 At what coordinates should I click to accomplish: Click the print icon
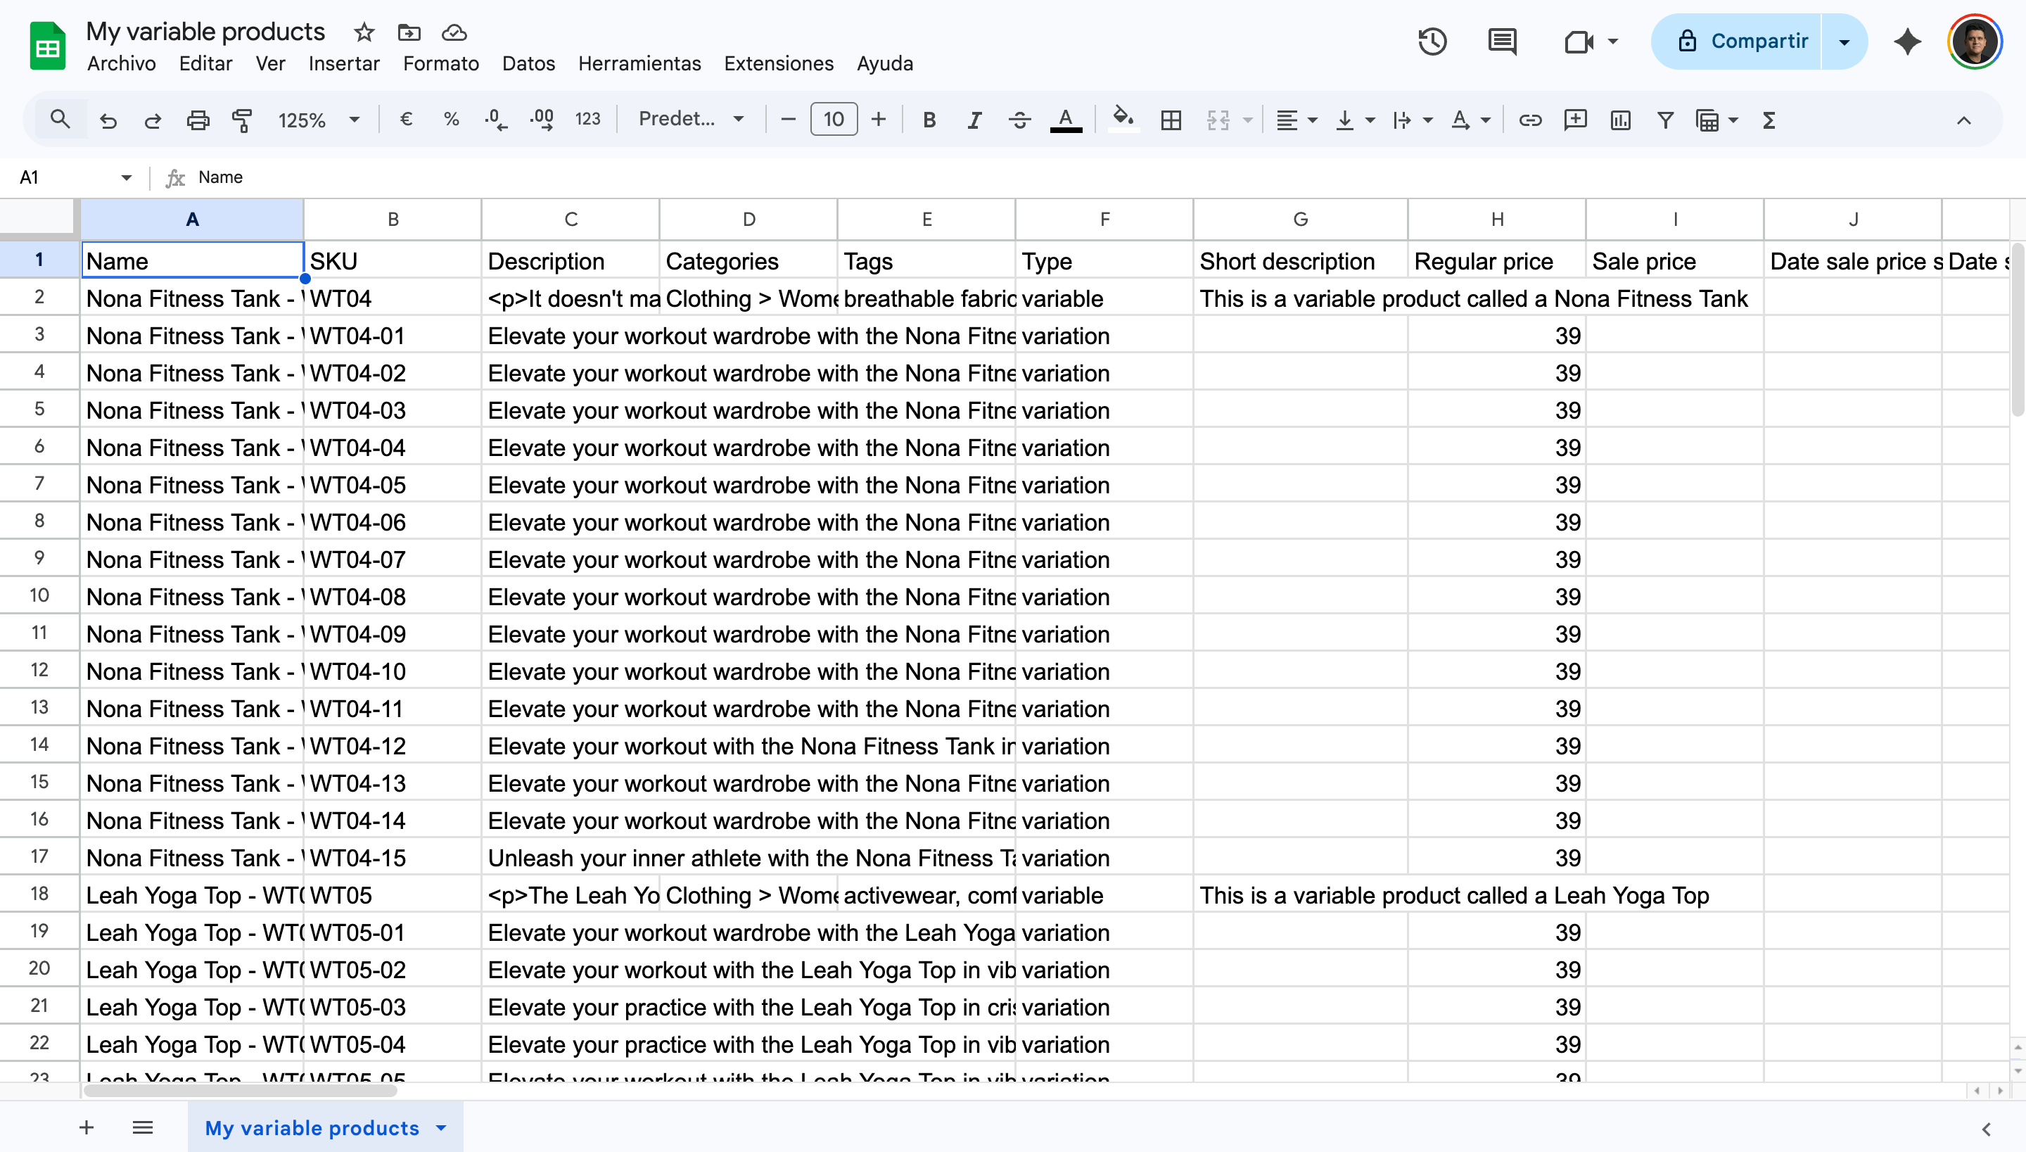coord(198,120)
